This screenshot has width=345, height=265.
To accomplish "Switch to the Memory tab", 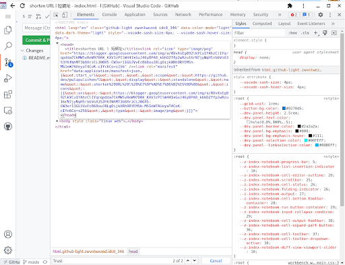I will pyautogui.click(x=238, y=15).
